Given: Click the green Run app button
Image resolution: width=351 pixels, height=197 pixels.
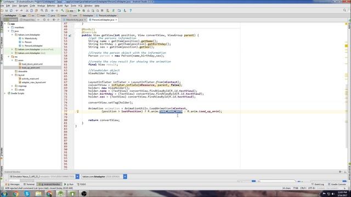Looking at the screenshot, I should coord(79,10).
